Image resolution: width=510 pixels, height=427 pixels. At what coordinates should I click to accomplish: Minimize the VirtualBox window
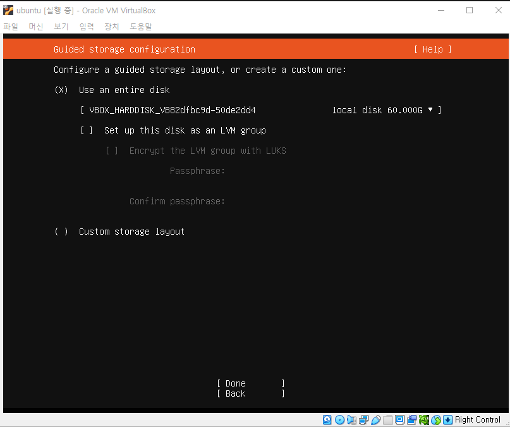(441, 10)
